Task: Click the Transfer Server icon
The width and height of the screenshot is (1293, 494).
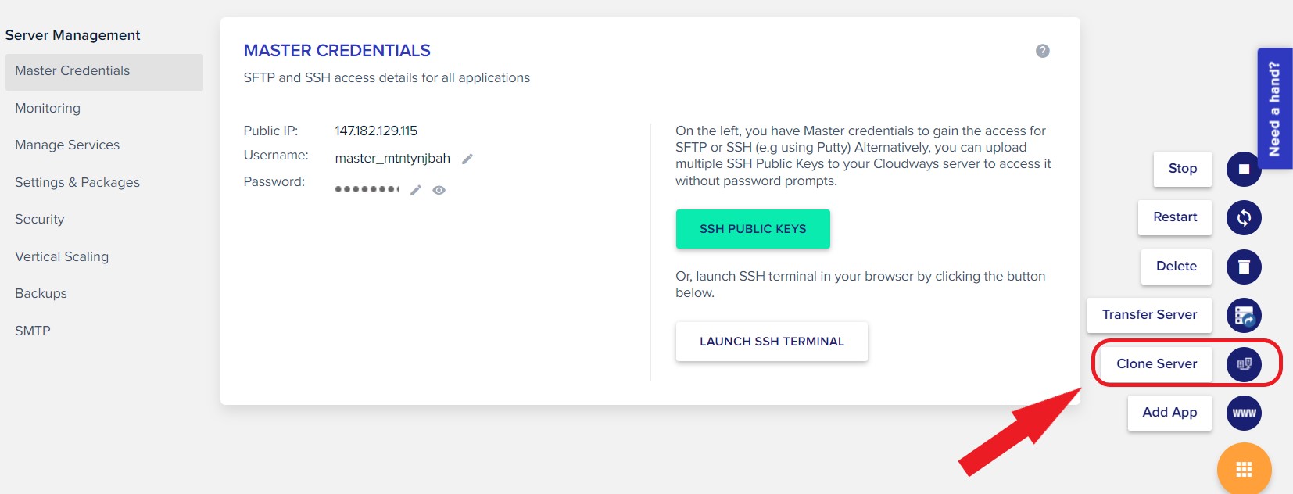Action: pyautogui.click(x=1244, y=316)
